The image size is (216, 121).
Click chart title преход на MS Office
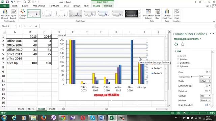(107, 95)
